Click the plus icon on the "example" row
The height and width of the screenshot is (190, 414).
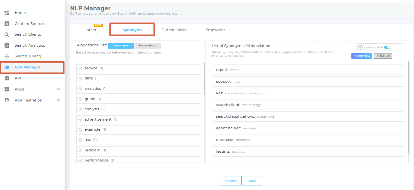coord(80,130)
